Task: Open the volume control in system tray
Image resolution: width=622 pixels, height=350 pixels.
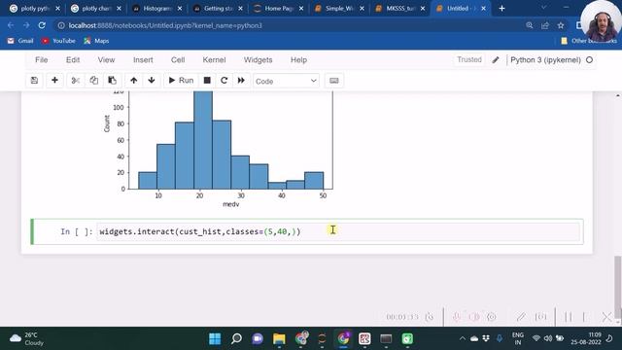Action: click(548, 338)
